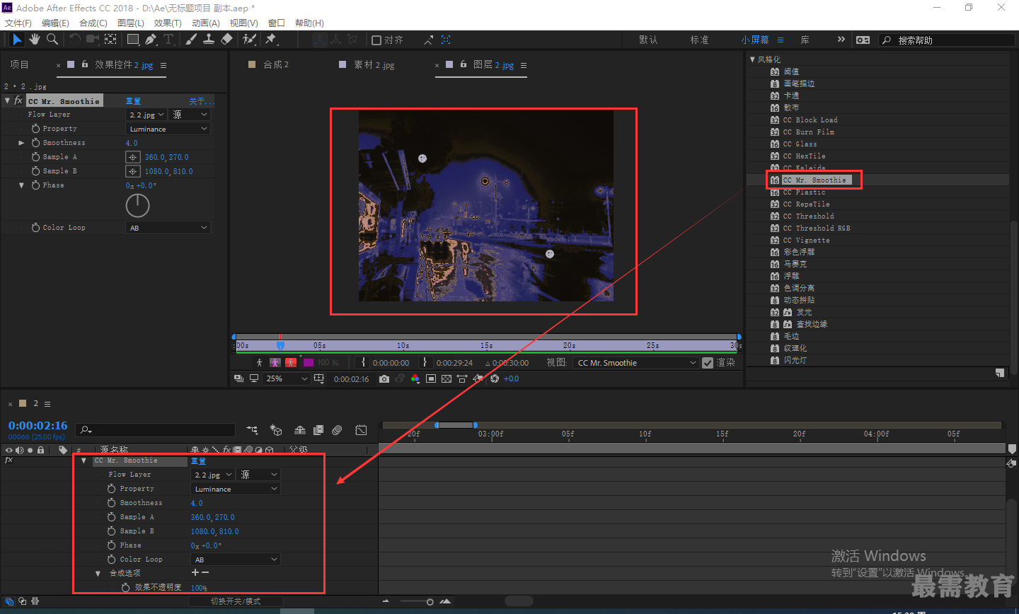Image resolution: width=1019 pixels, height=614 pixels.
Task: Toggle the 渲染 render checkbox
Action: coord(708,363)
